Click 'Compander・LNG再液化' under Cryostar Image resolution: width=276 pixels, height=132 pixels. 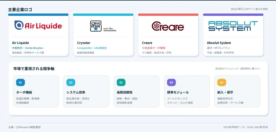pyautogui.click(x=92, y=48)
